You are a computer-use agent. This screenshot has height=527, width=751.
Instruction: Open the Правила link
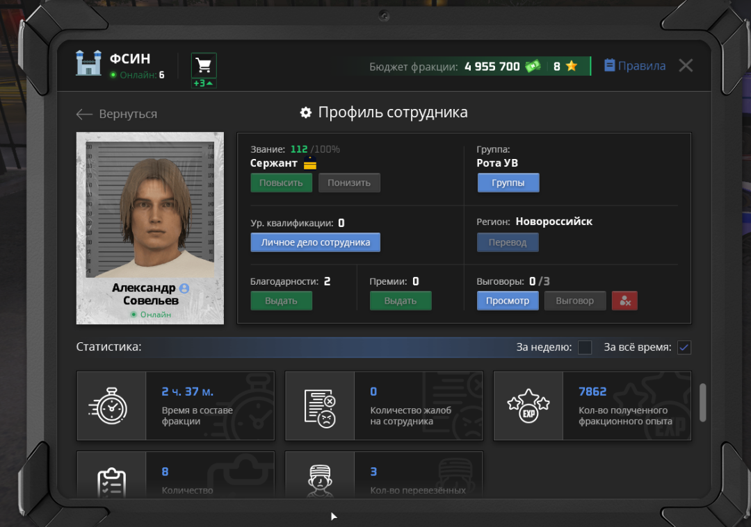[x=641, y=65]
